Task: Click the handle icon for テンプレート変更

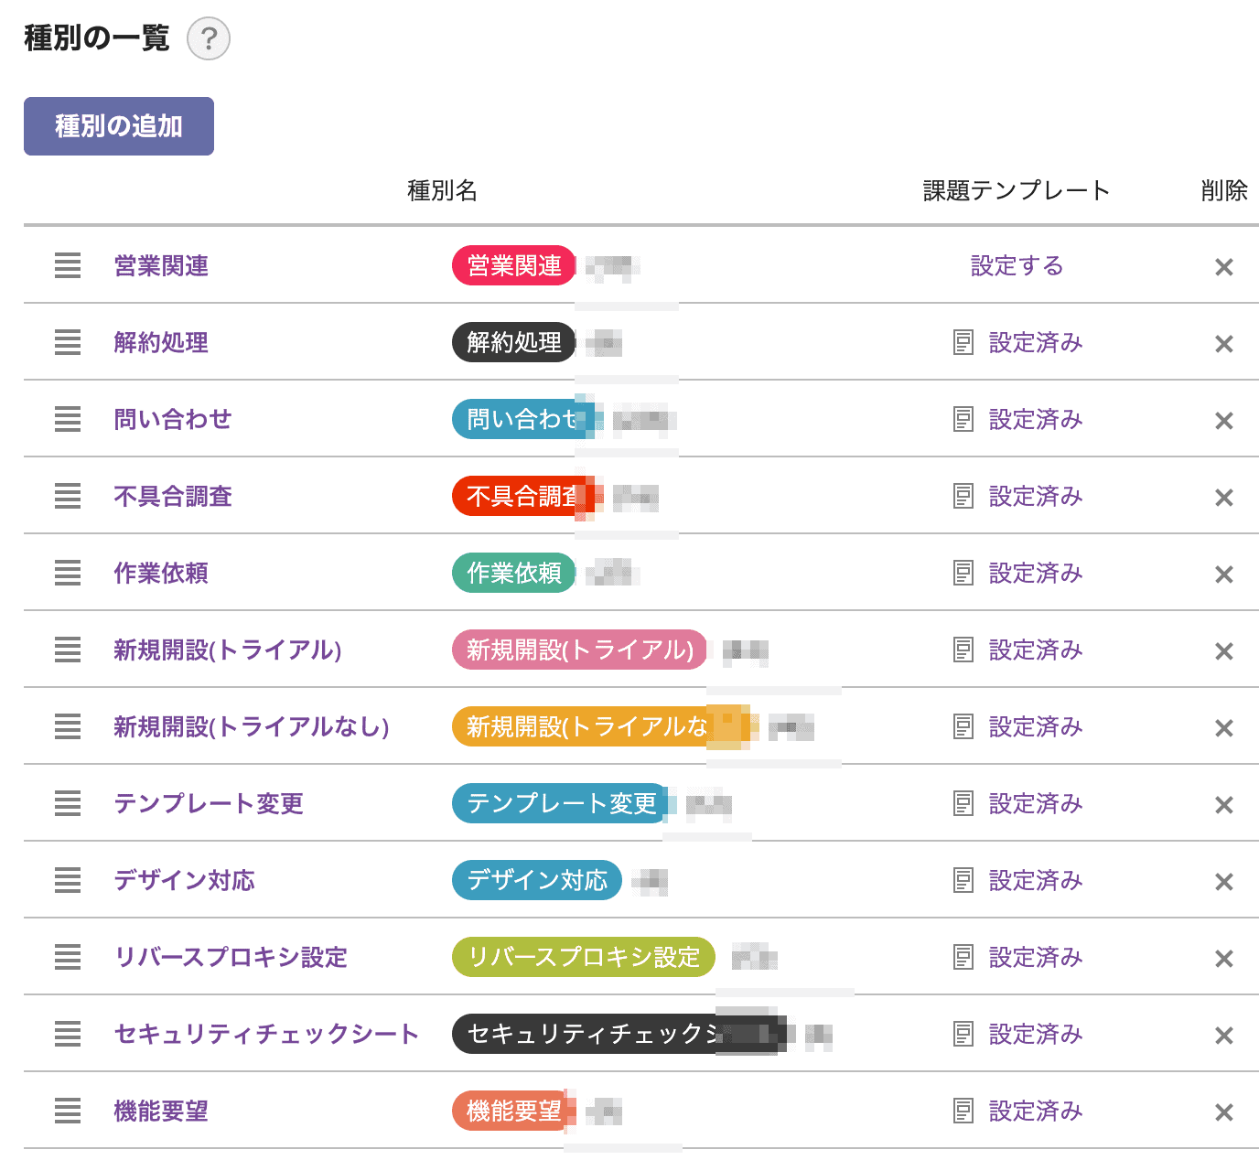Action: tap(68, 804)
